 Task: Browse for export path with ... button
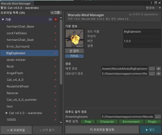(x=152, y=74)
